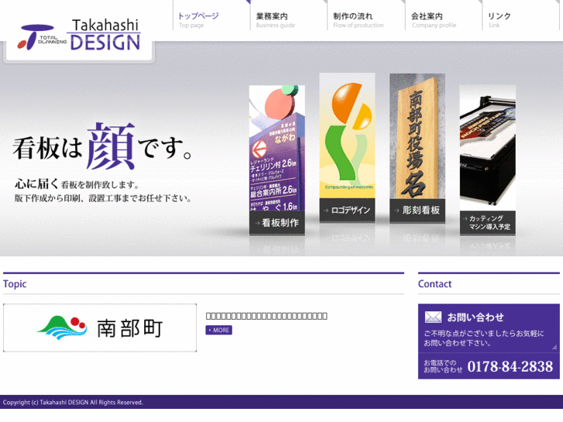Click the Topic section heading

pyautogui.click(x=15, y=283)
